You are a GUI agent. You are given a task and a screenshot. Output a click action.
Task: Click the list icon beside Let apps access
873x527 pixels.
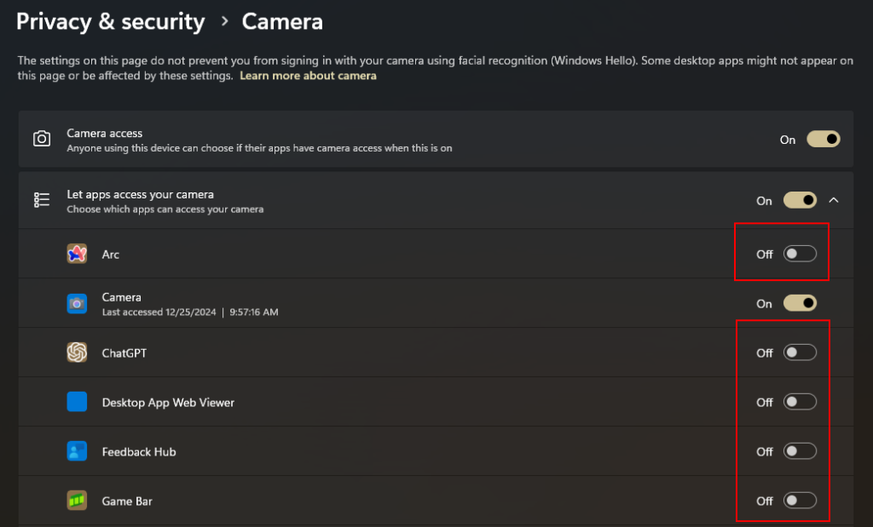[42, 200]
